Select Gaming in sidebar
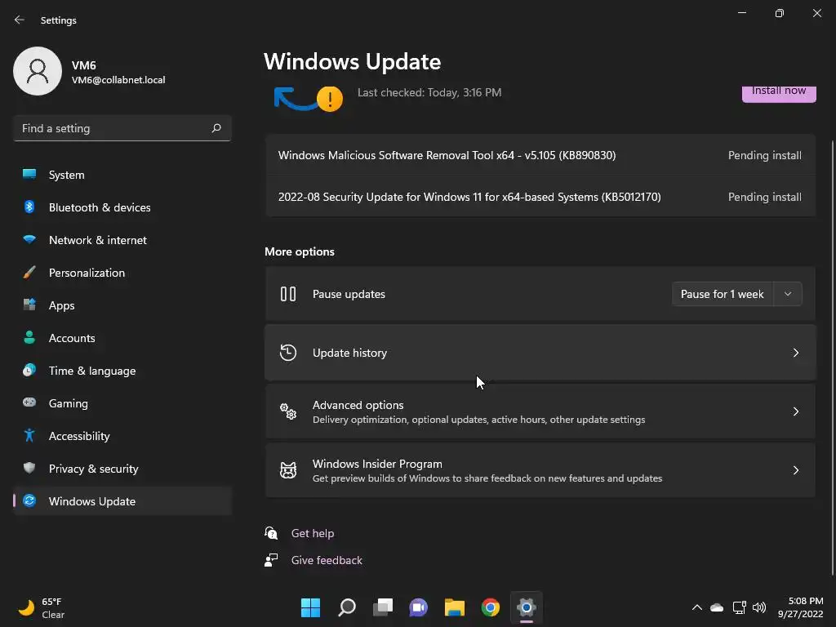This screenshot has height=627, width=836. click(x=122, y=403)
